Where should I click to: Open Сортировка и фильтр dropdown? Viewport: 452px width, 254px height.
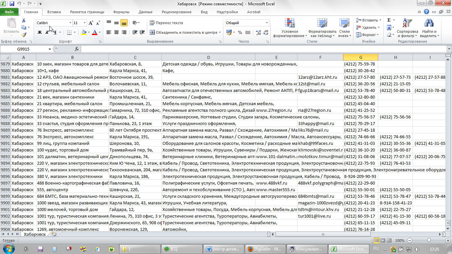point(407,28)
